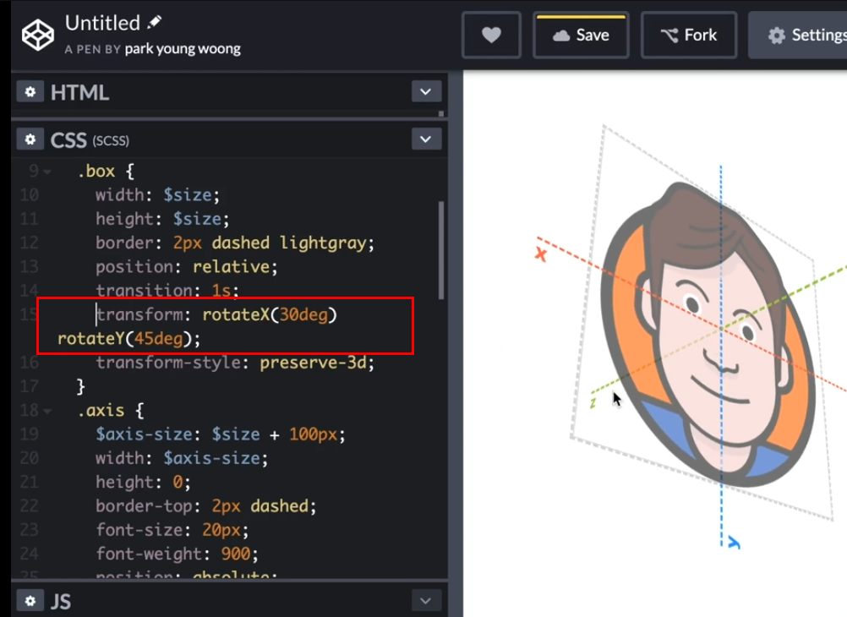Click the CodePen logo icon

coord(38,35)
